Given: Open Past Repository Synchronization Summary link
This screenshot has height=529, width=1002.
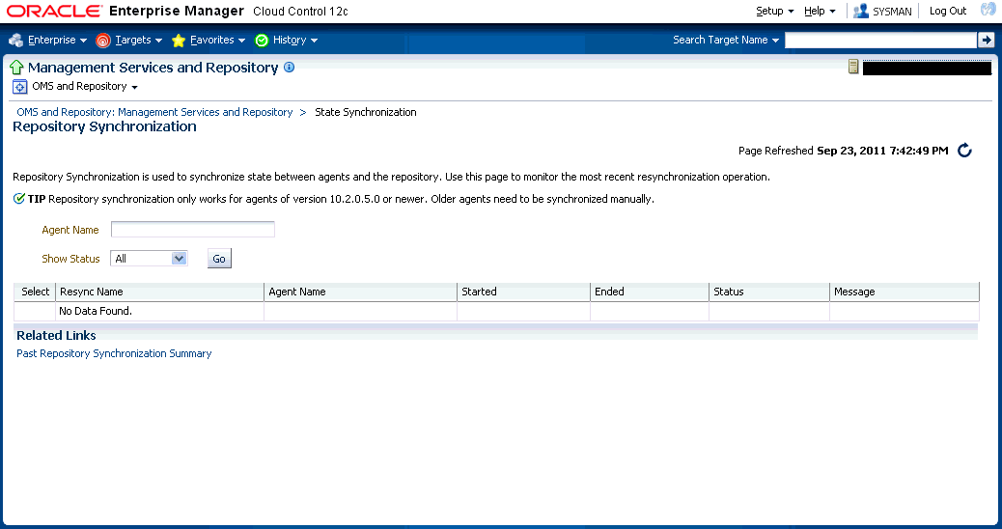Looking at the screenshot, I should [114, 353].
